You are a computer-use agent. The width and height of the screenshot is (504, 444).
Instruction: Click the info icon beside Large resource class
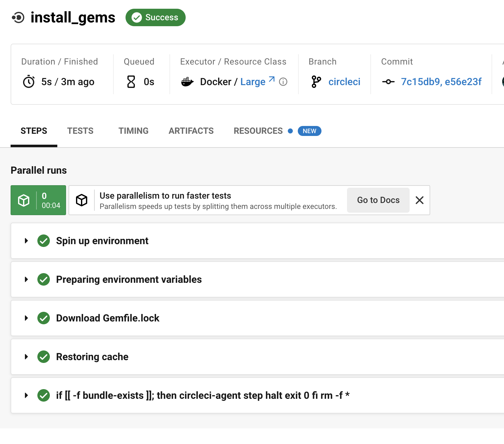283,82
